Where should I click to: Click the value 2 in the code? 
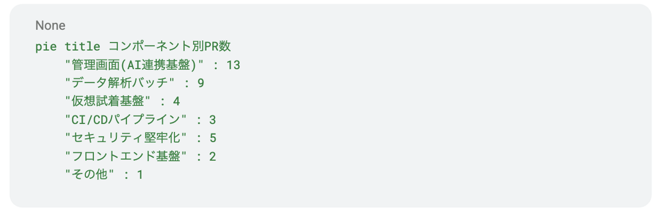pyautogui.click(x=213, y=156)
